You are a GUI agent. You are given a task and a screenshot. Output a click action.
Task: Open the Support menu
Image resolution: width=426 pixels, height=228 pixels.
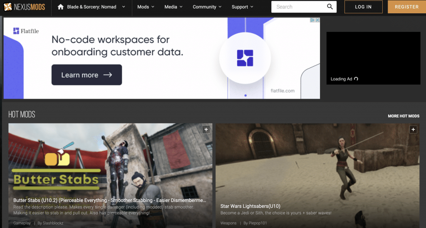point(243,7)
